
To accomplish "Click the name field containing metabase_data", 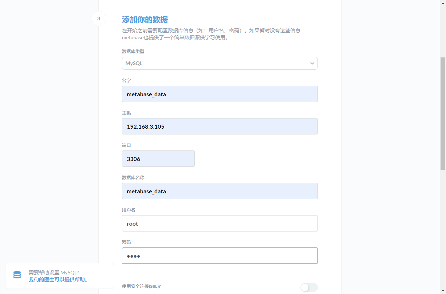I will (220, 94).
